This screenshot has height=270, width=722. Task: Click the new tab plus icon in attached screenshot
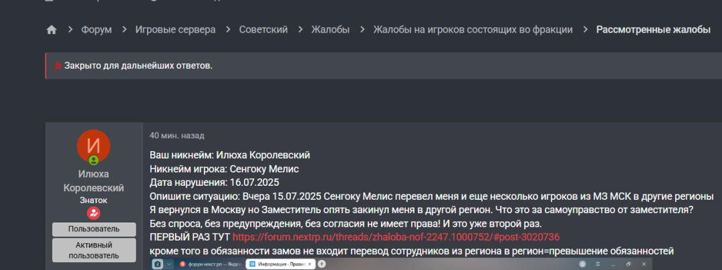(322, 264)
